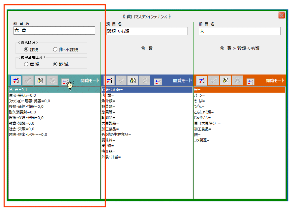Click the add-item plus icon in teal toolbar
295x209 pixels.
point(16,80)
